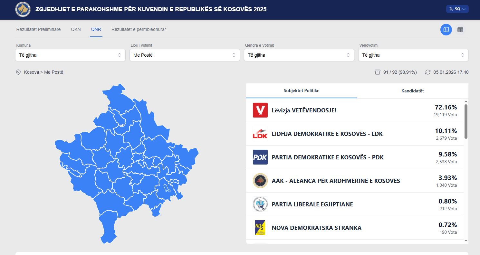Expand the Lloji i Votimit dropdown
The height and width of the screenshot is (255, 480).
[x=185, y=55]
